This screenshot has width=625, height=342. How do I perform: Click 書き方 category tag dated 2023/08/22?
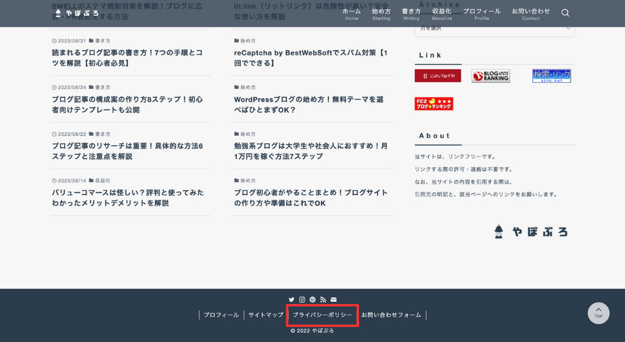pyautogui.click(x=99, y=134)
